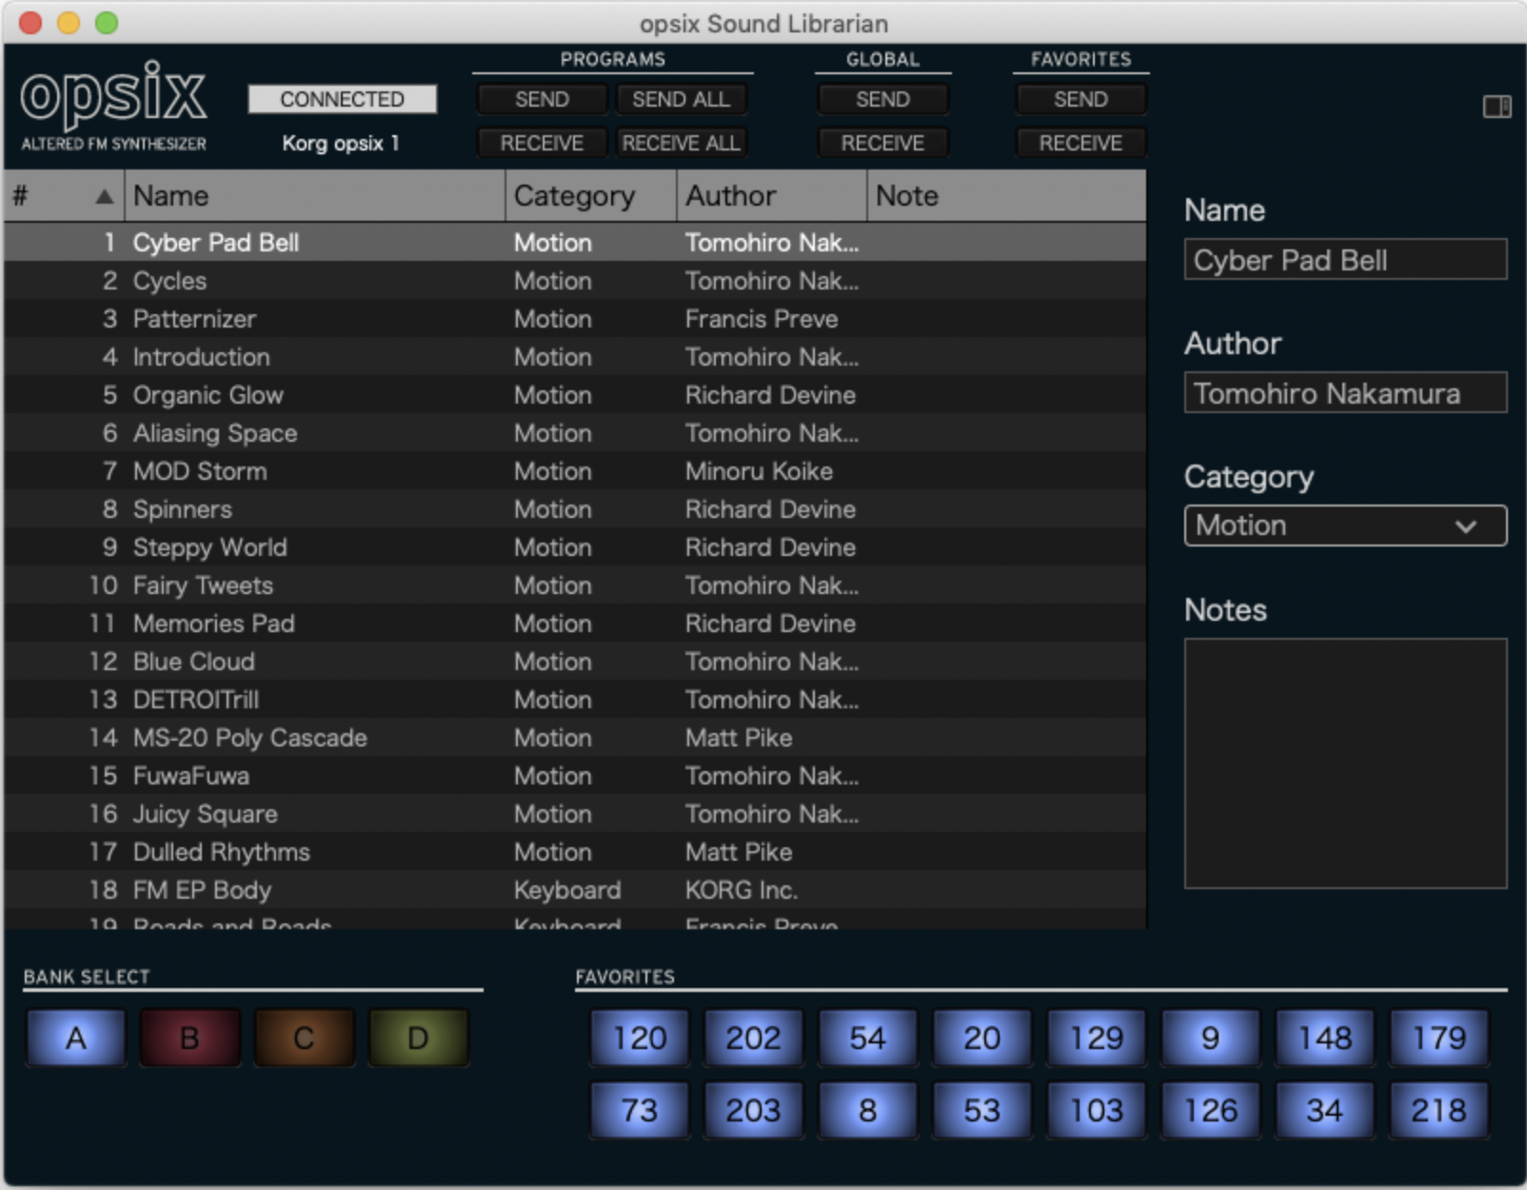This screenshot has width=1527, height=1190.
Task: Click the Programs SEND button
Action: pyautogui.click(x=542, y=99)
